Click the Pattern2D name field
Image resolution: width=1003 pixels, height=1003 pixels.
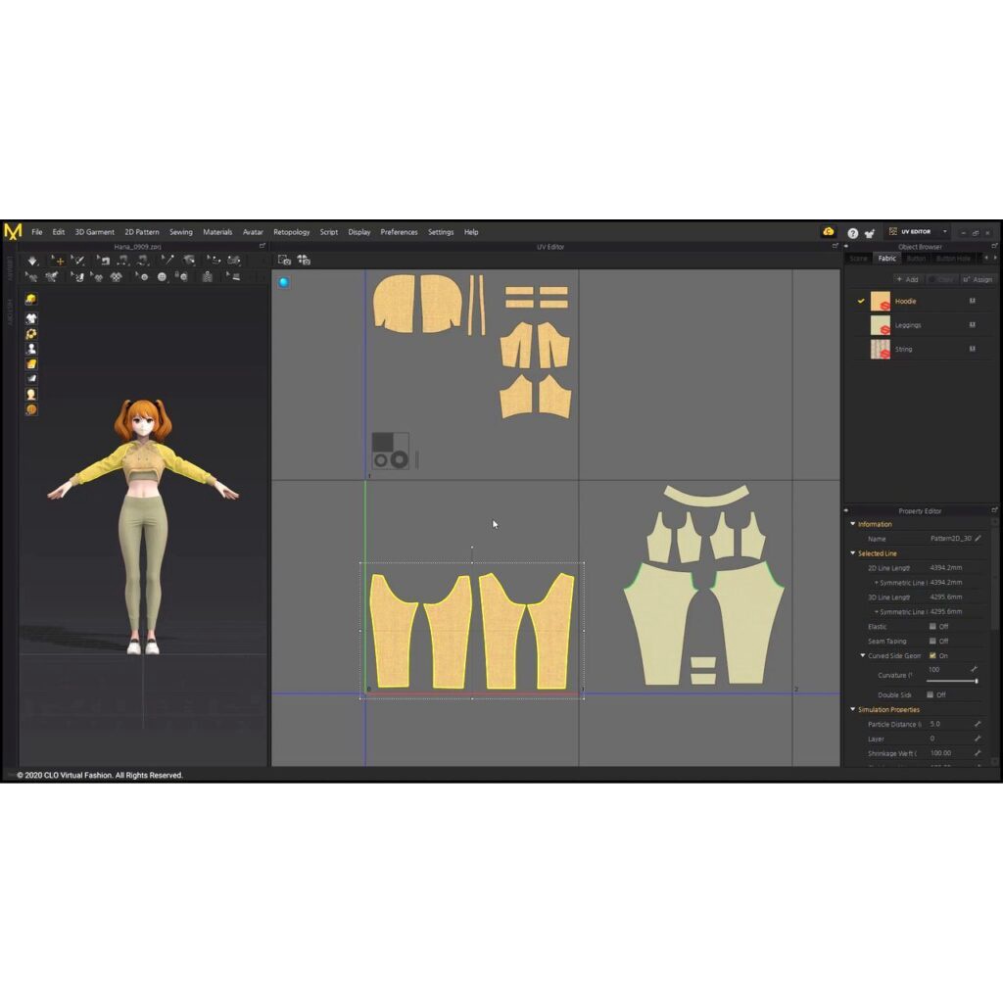950,539
